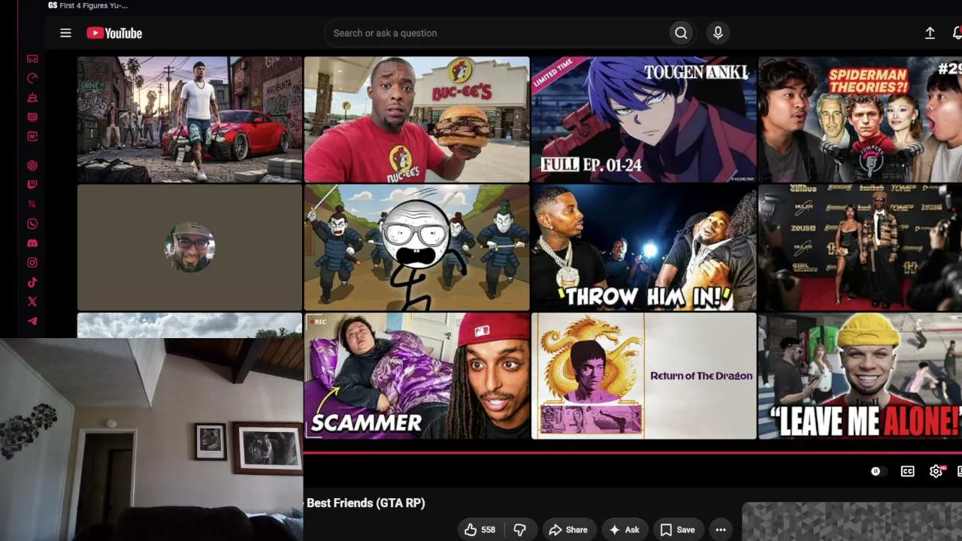Click the striped square sidebar icon
Viewport: 962px width, 541px height.
[32, 117]
